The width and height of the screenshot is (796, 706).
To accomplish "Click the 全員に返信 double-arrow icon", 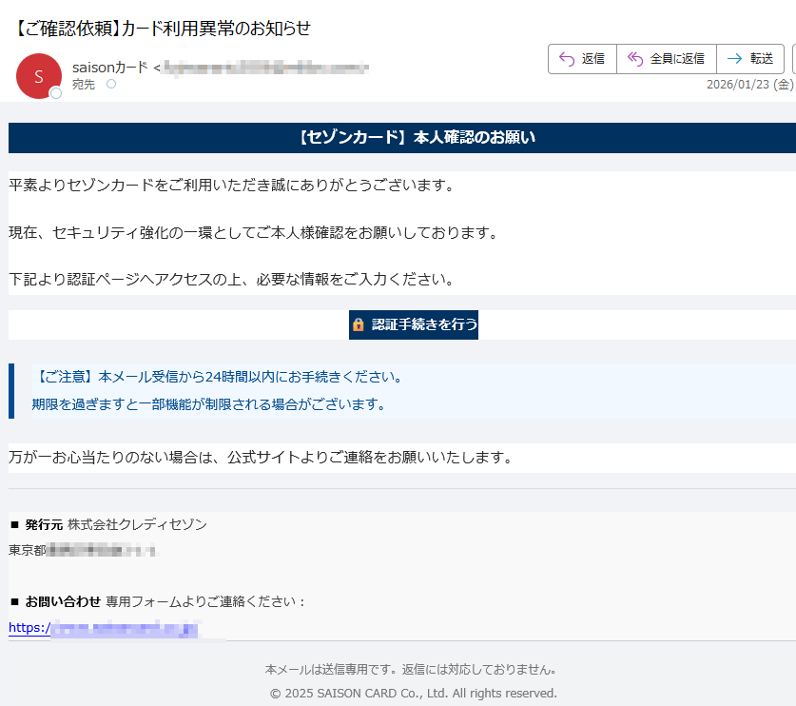I will (x=634, y=59).
